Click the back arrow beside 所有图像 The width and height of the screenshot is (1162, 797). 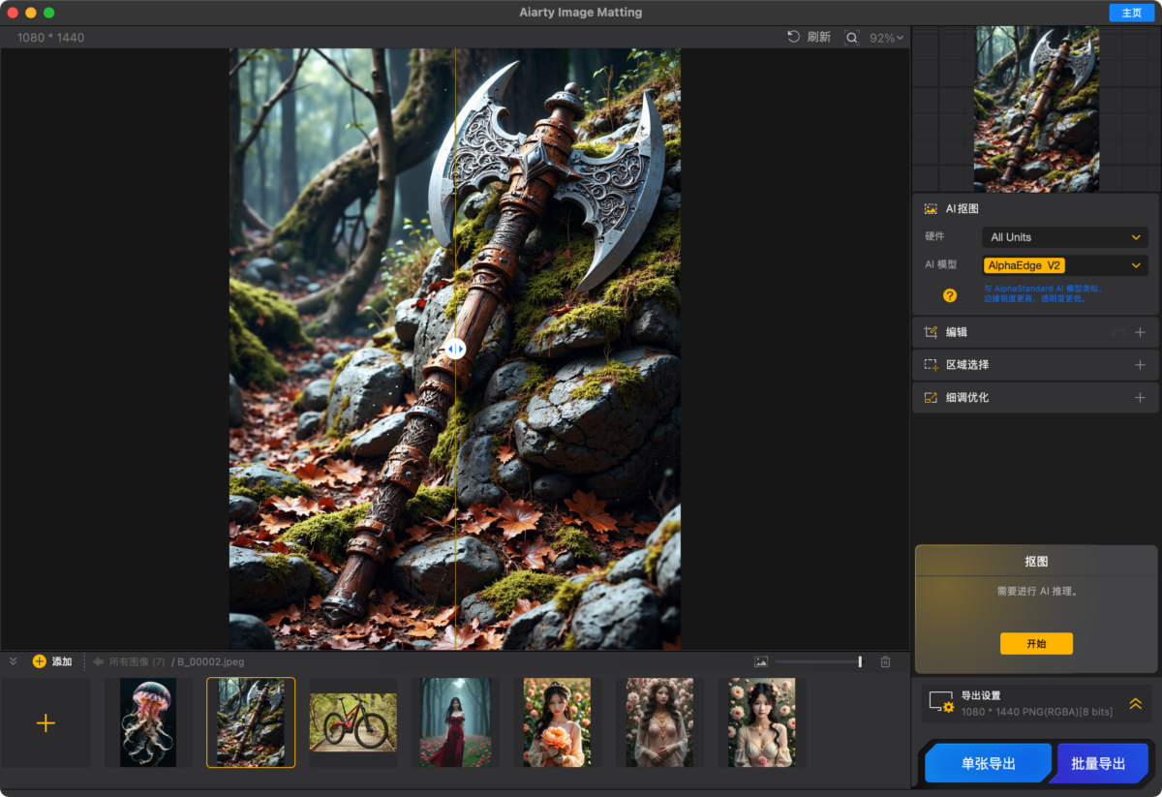(99, 661)
